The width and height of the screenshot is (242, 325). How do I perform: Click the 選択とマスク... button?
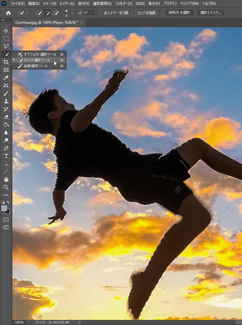[x=211, y=13]
